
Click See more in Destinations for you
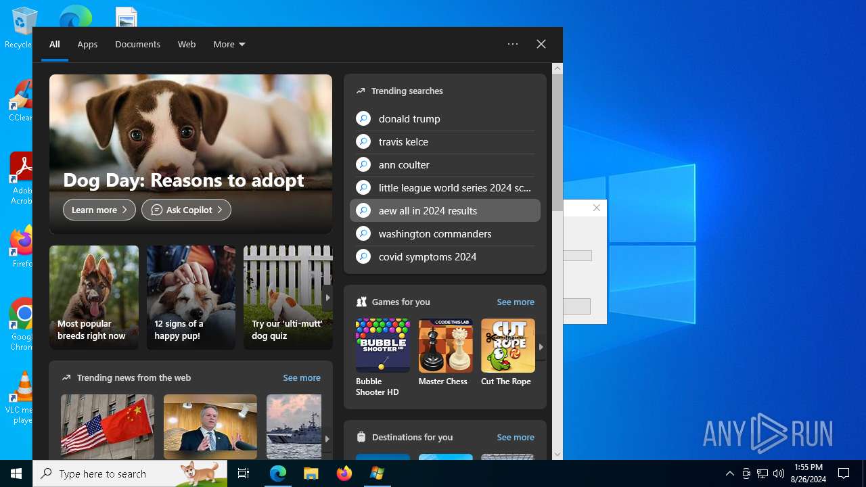pos(516,437)
